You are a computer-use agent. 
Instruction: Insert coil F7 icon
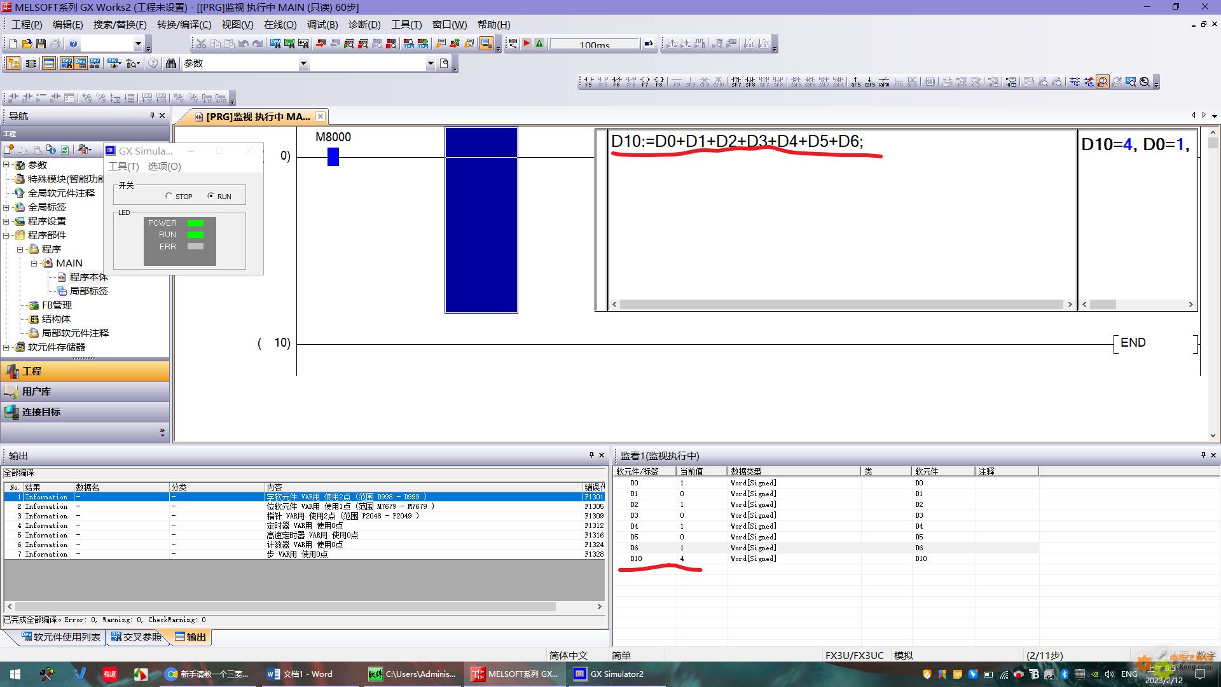[644, 82]
